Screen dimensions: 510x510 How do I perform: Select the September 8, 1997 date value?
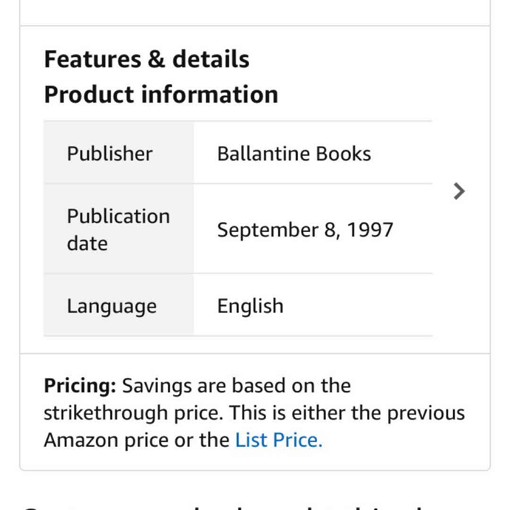[305, 230]
